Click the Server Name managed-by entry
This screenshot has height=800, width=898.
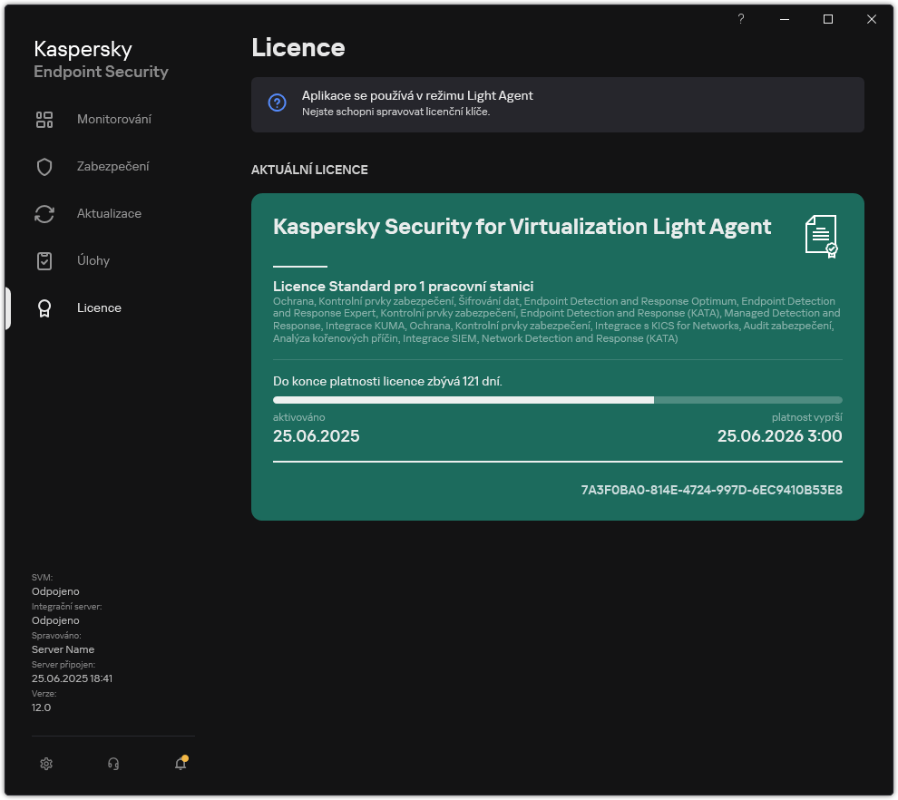[x=63, y=649]
